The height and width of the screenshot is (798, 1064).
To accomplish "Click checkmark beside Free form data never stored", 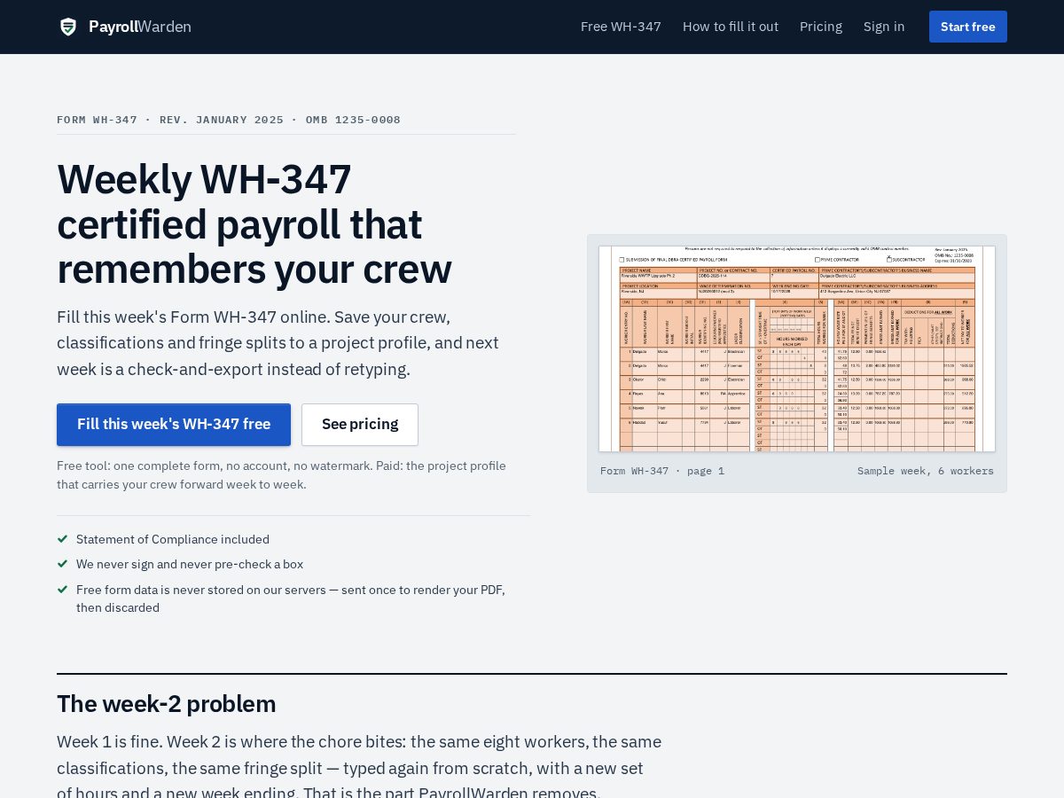I will [63, 589].
